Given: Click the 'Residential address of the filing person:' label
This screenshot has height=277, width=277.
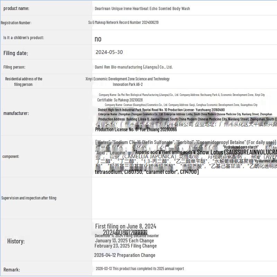Looking at the screenshot, I should point(24,82).
